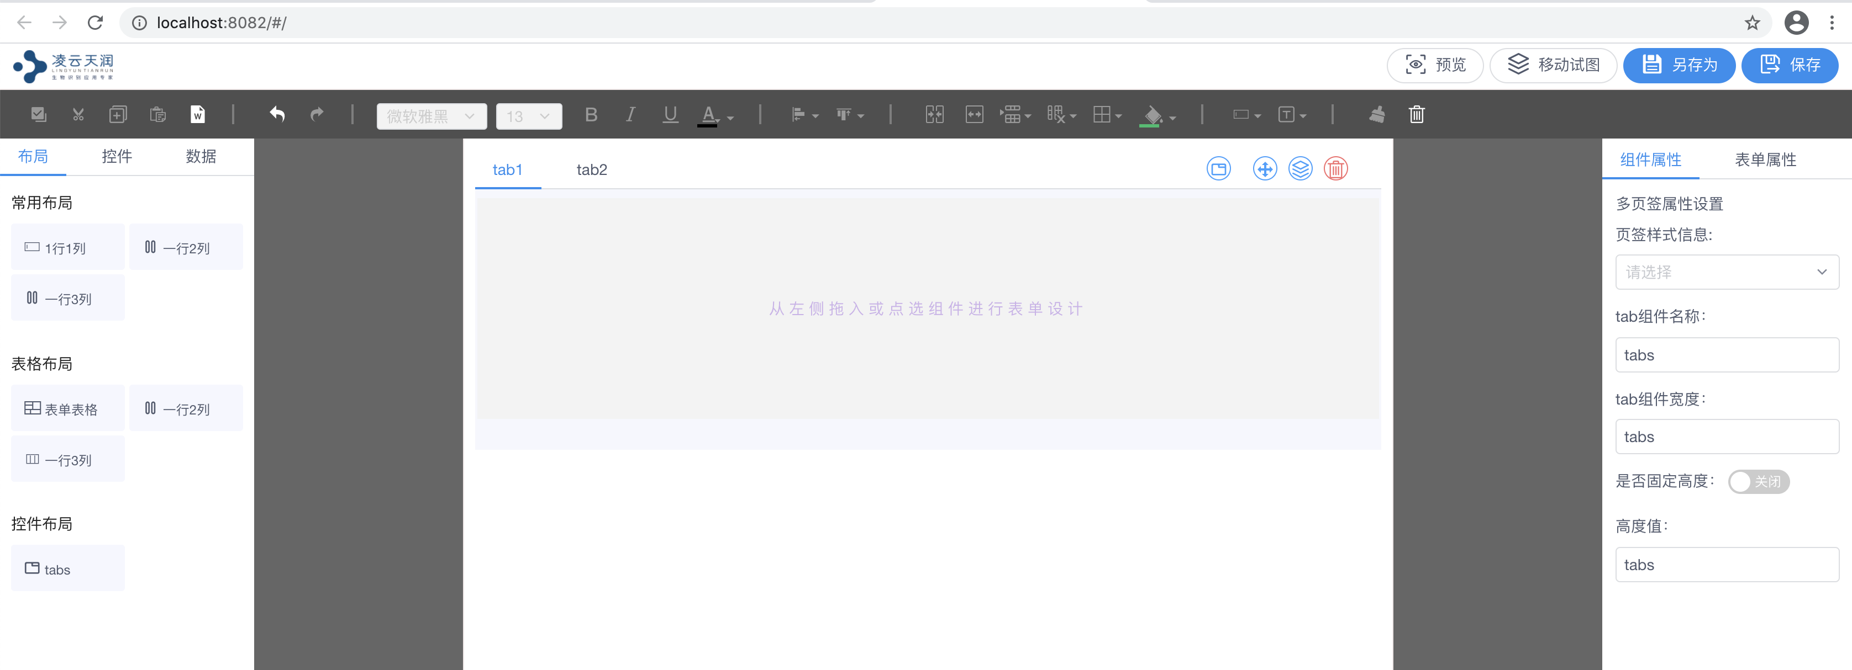Screen dimensions: 1852x670
Task: Click the scissors cut icon
Action: 78,114
